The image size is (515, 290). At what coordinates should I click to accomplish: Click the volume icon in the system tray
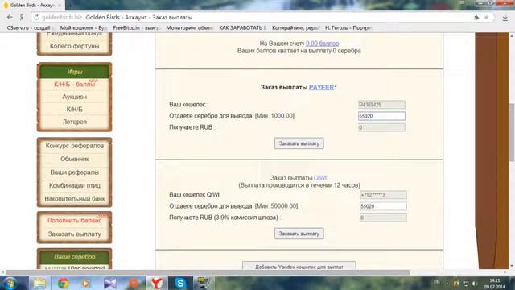[x=474, y=283]
